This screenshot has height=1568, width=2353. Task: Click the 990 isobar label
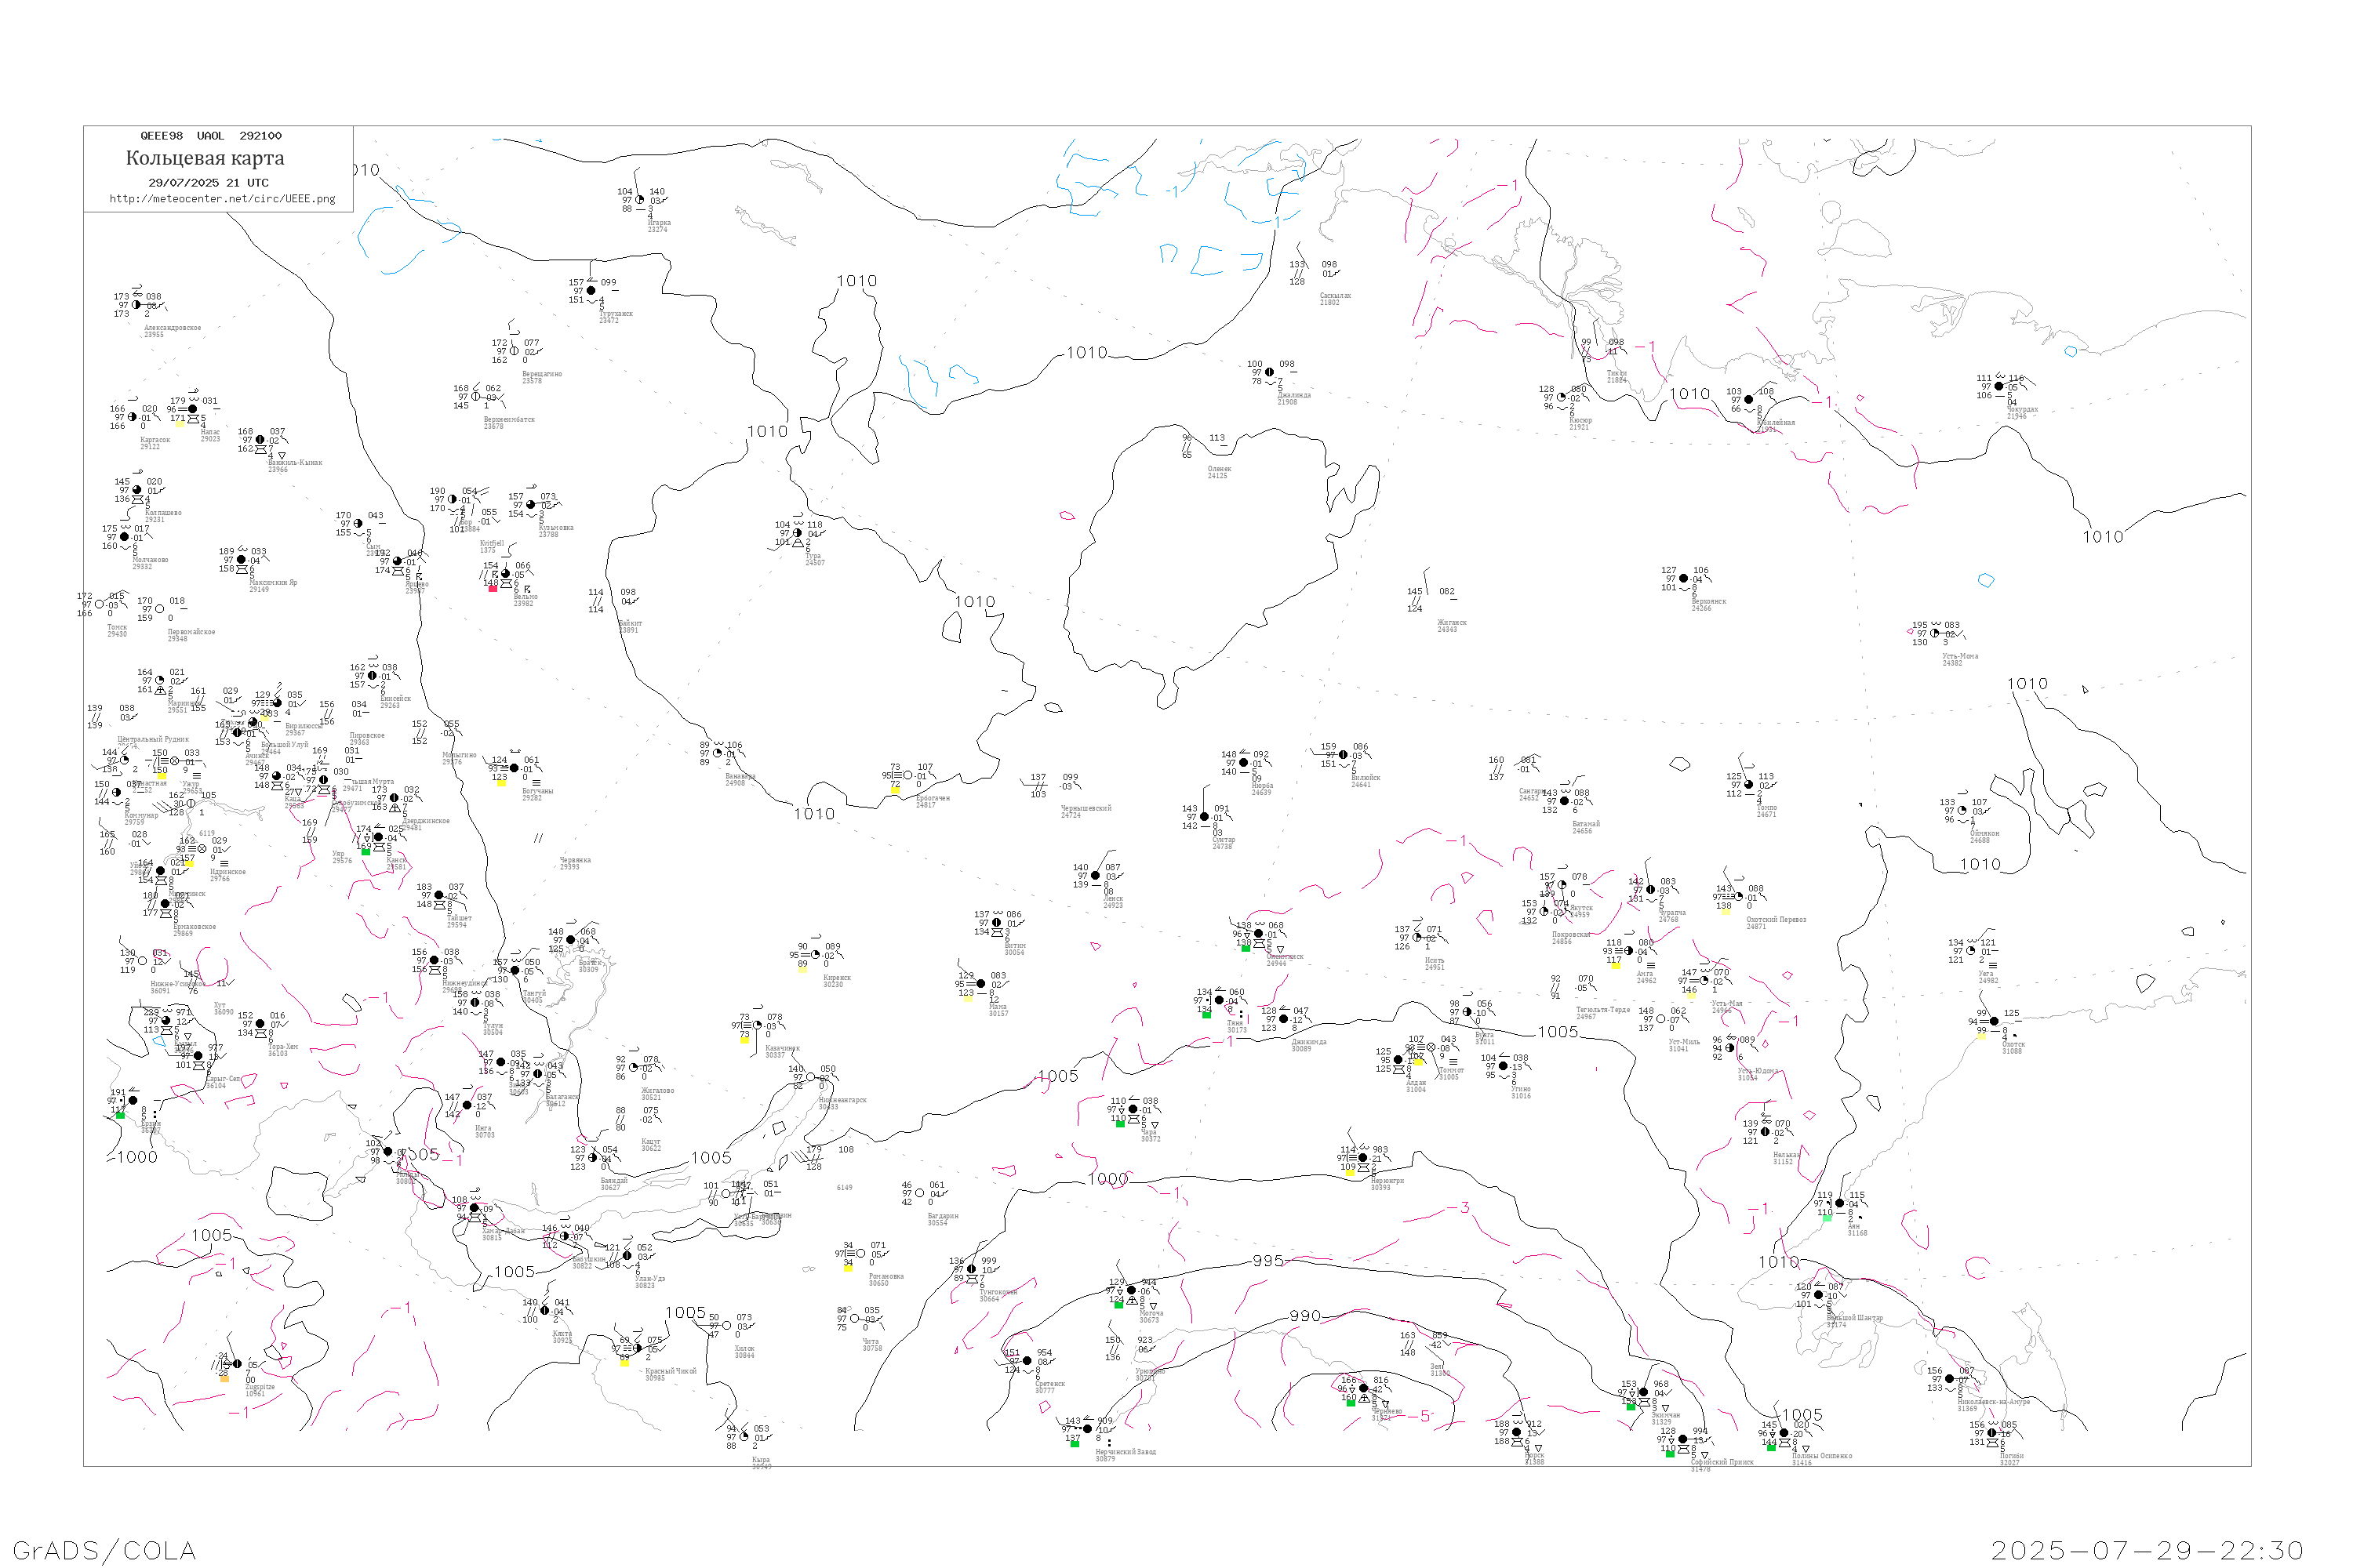click(1304, 1316)
